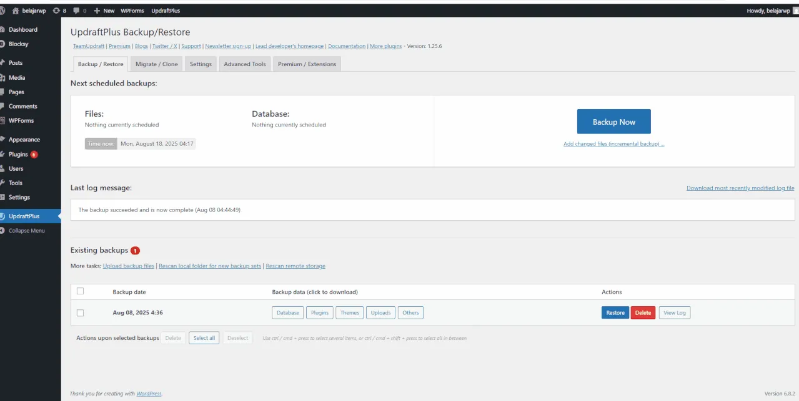Open Plugins in the sidebar
Viewport: 799px width, 401px height.
click(x=18, y=154)
